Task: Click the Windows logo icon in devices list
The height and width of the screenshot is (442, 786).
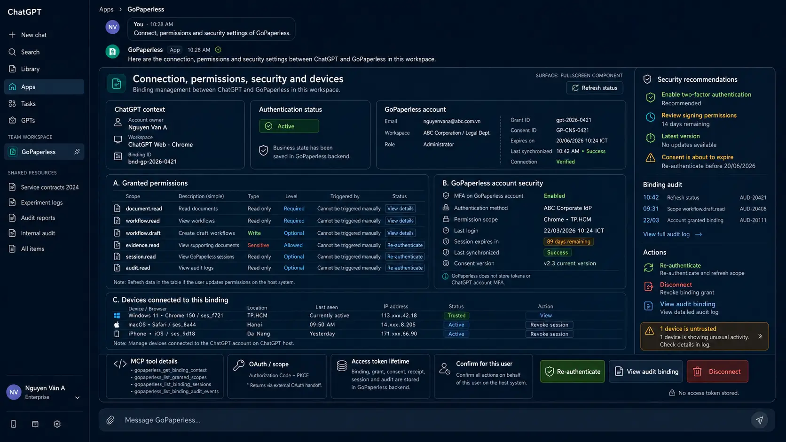Action: pyautogui.click(x=117, y=316)
